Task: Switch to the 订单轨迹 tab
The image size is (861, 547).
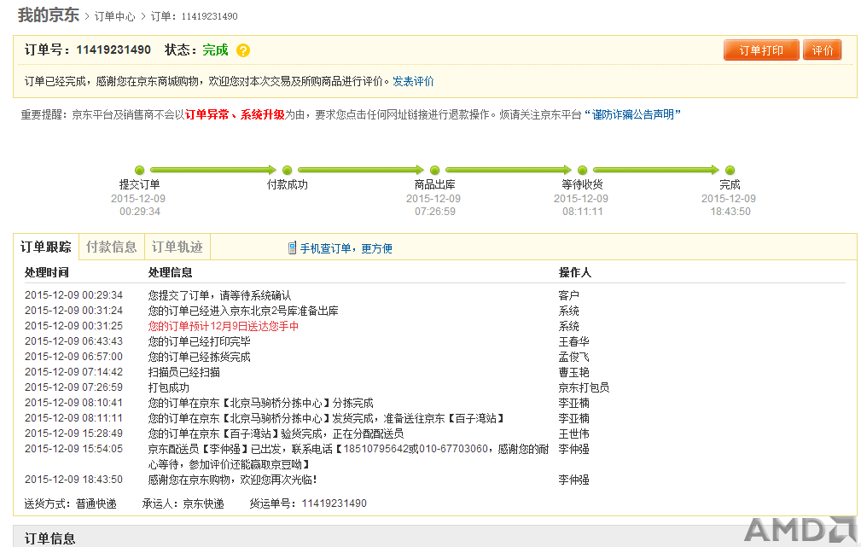Action: (177, 247)
